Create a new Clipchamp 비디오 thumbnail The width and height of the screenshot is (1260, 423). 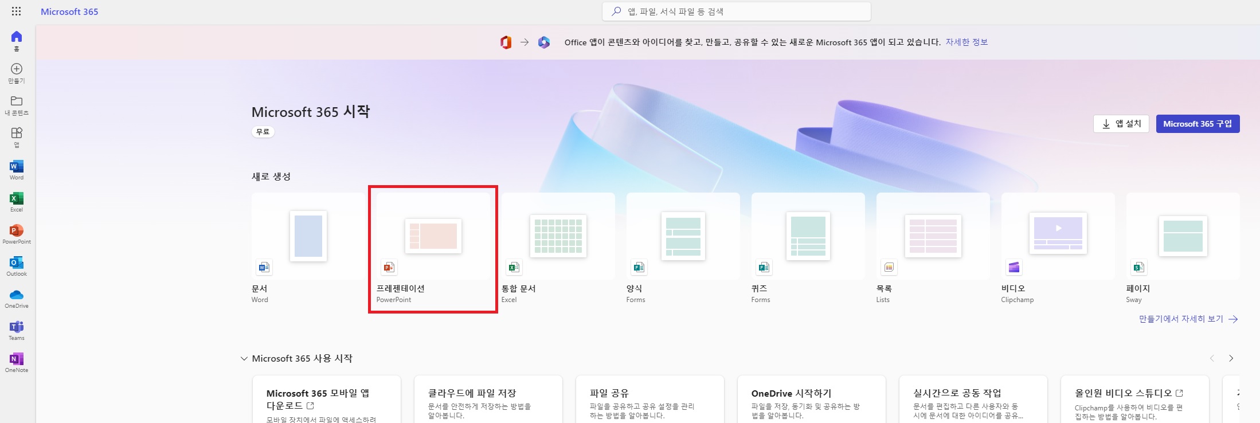coord(1058,234)
